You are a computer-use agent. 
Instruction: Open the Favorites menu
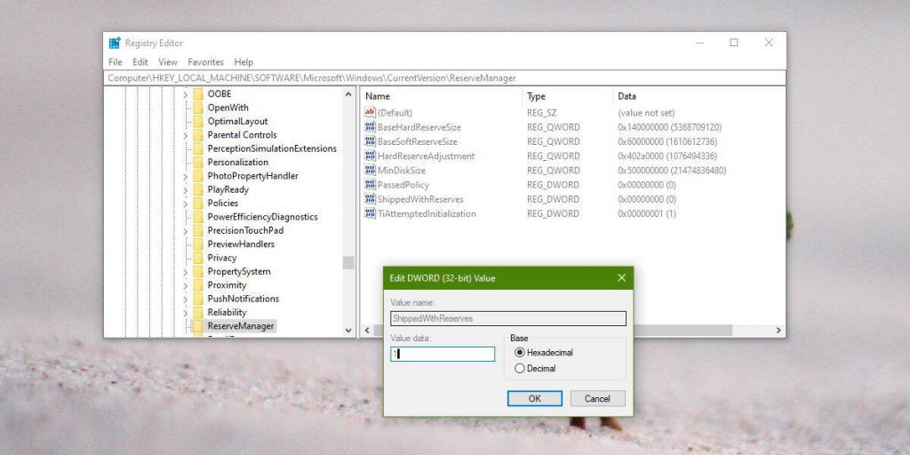(206, 62)
